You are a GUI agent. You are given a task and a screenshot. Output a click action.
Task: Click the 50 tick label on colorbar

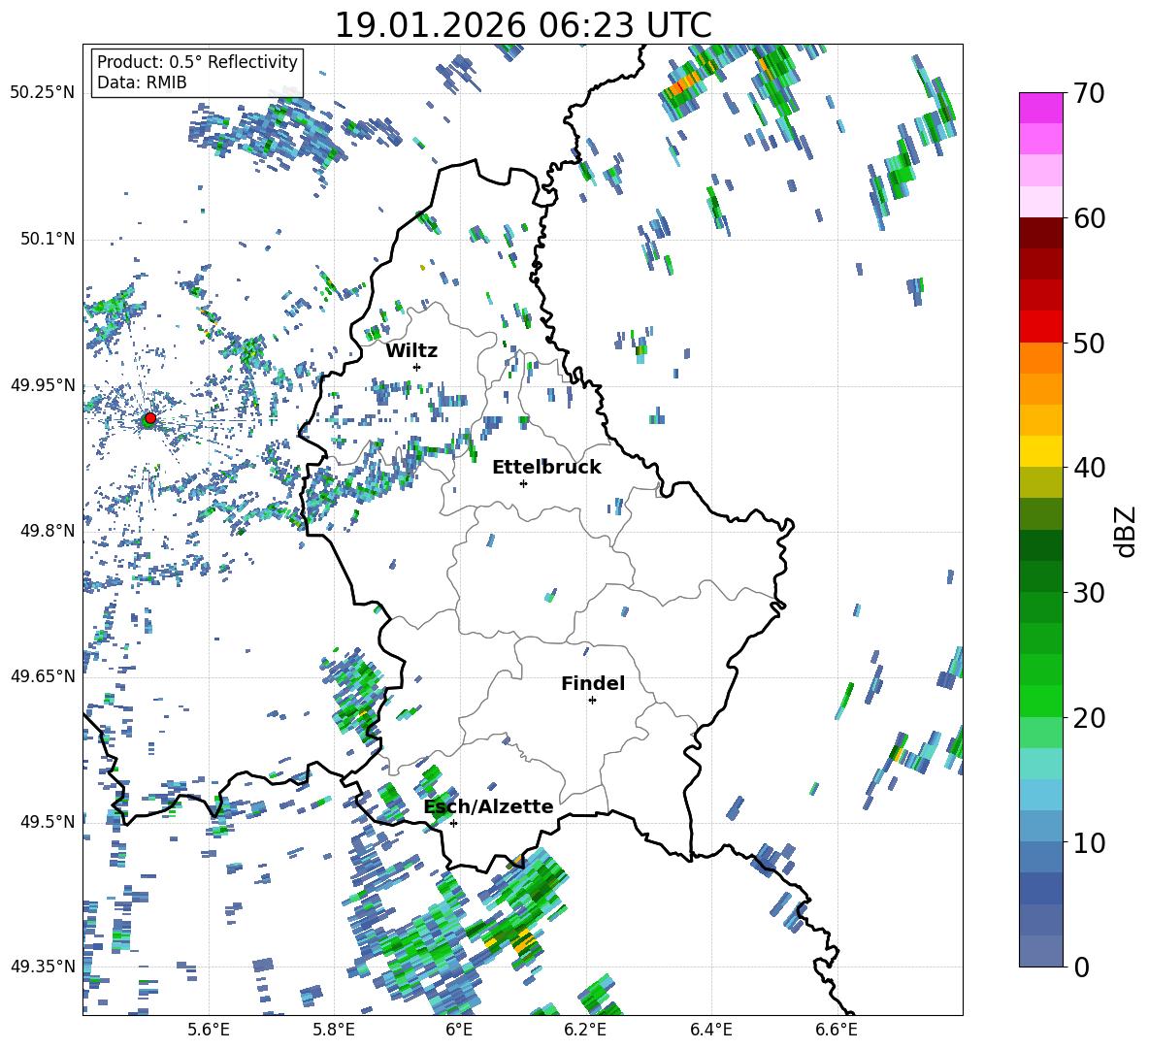(x=1089, y=343)
